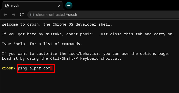
Task: Click the 'Ctrl-Shift-P' shortcut text
Action: click(x=64, y=58)
